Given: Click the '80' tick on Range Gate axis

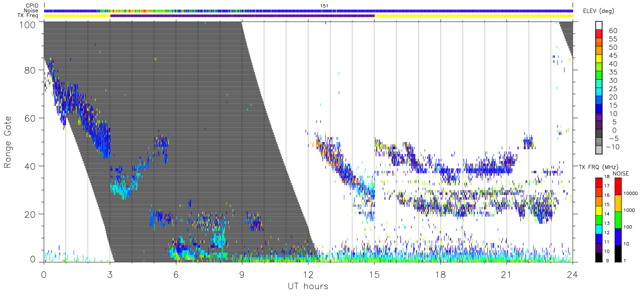Looking at the screenshot, I should click(30, 70).
